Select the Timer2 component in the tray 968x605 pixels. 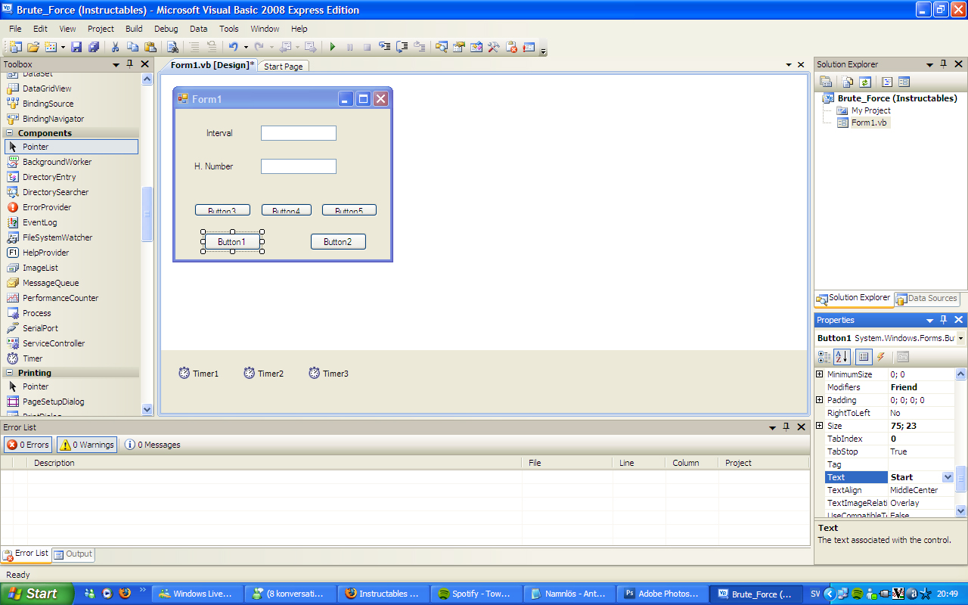point(264,373)
